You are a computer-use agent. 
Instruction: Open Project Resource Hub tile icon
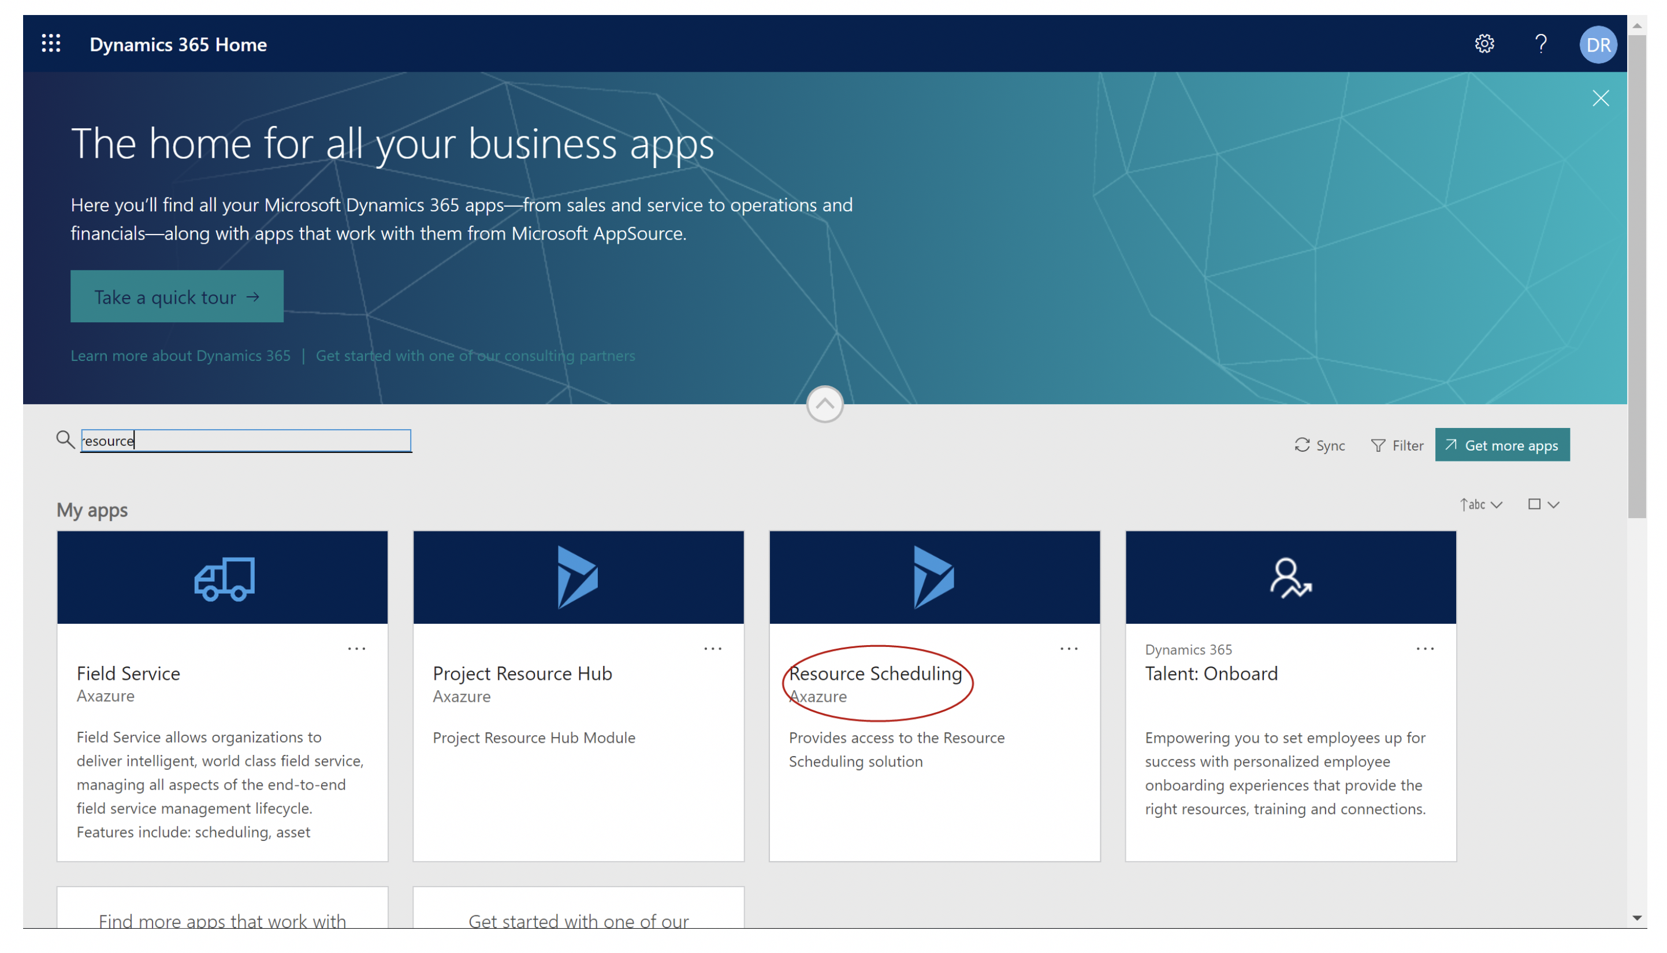(x=579, y=578)
